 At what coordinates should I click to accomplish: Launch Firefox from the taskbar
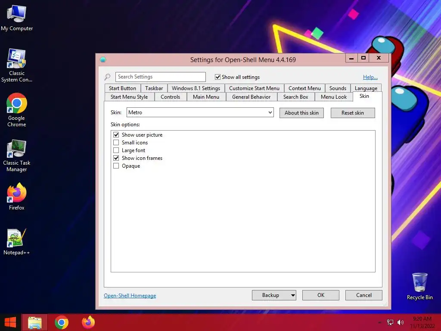point(88,322)
